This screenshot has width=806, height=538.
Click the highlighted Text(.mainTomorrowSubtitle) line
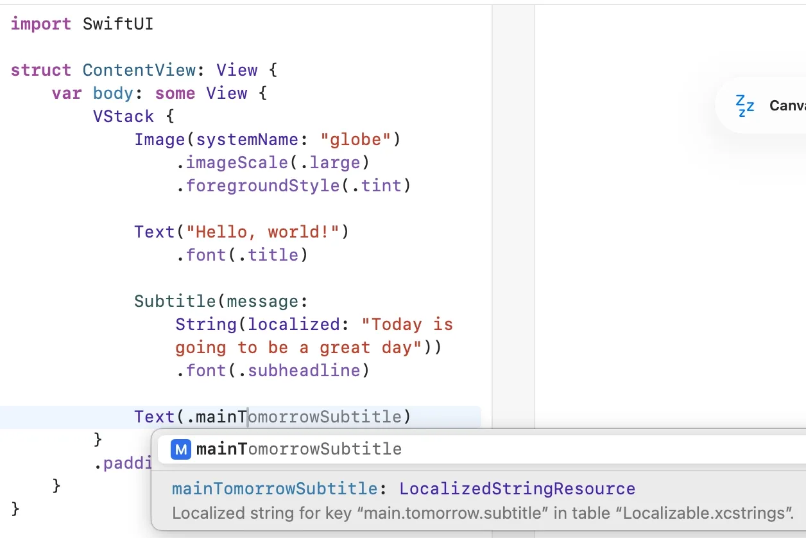tap(272, 417)
